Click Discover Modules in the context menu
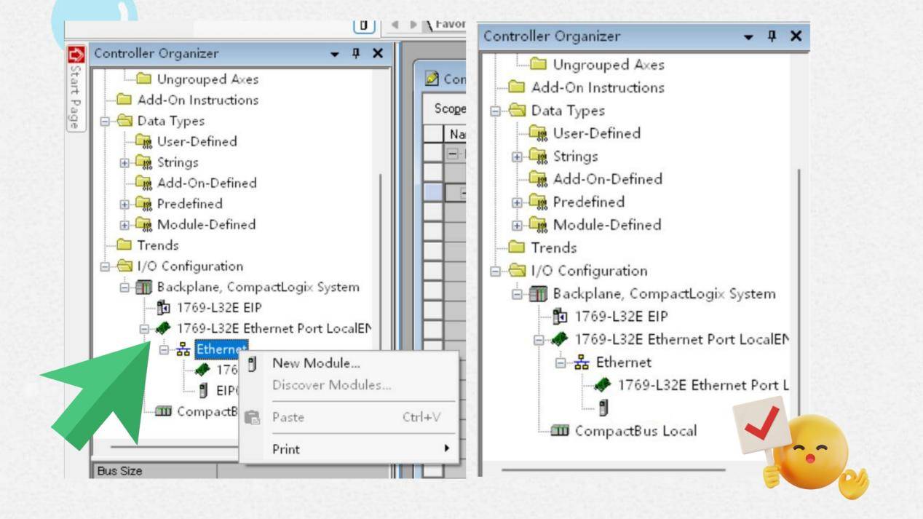 (331, 385)
